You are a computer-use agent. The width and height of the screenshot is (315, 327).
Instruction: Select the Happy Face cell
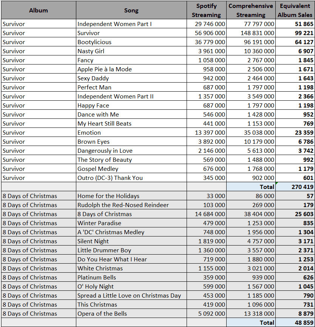click(131, 105)
